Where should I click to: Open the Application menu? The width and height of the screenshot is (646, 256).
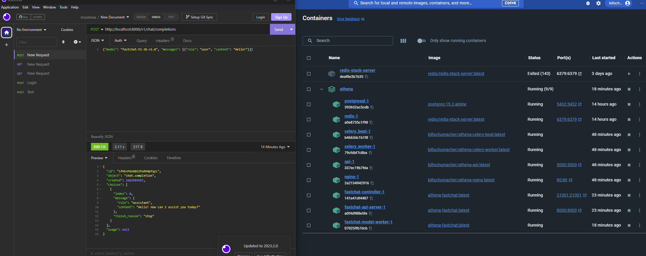point(10,7)
